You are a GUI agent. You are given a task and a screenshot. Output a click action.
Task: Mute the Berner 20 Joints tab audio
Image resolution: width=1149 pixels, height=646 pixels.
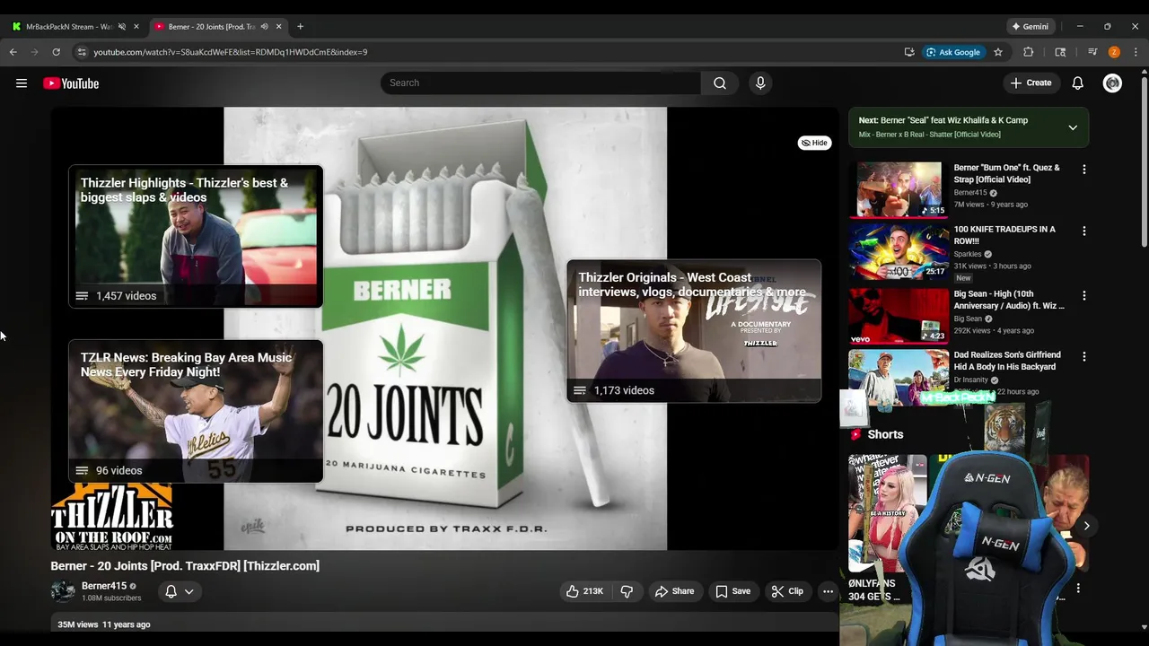[x=264, y=27]
